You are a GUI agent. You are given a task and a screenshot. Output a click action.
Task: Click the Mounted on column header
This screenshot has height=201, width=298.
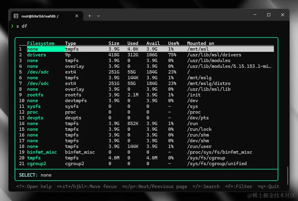point(201,43)
